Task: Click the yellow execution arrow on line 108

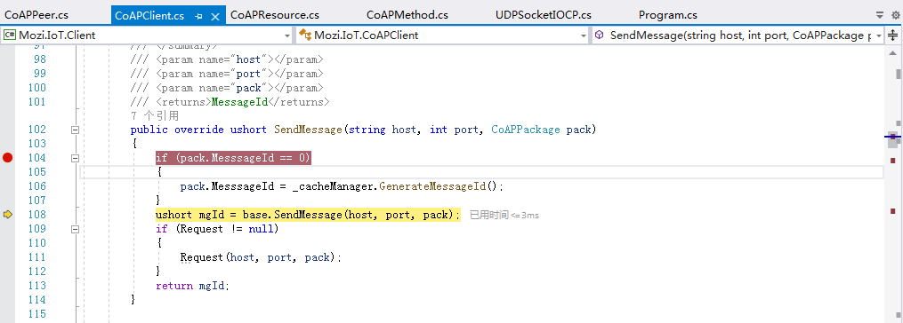Action: [7, 215]
